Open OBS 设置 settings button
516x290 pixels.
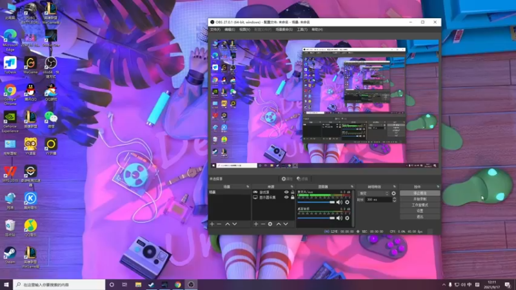coord(420,211)
